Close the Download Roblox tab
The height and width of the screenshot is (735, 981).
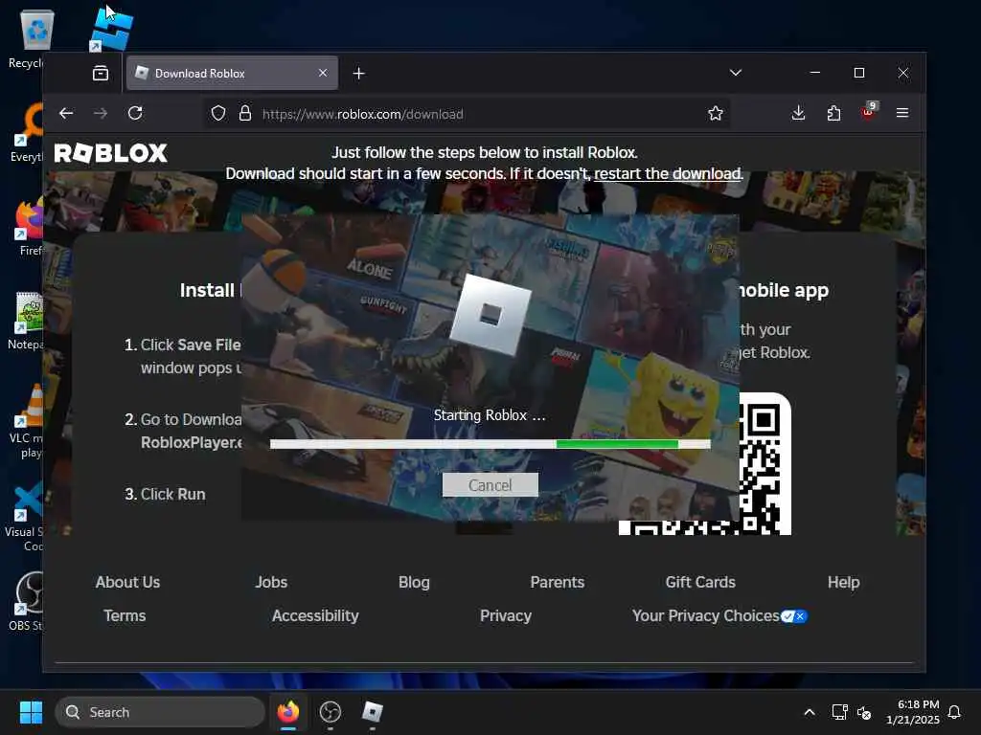tap(323, 73)
